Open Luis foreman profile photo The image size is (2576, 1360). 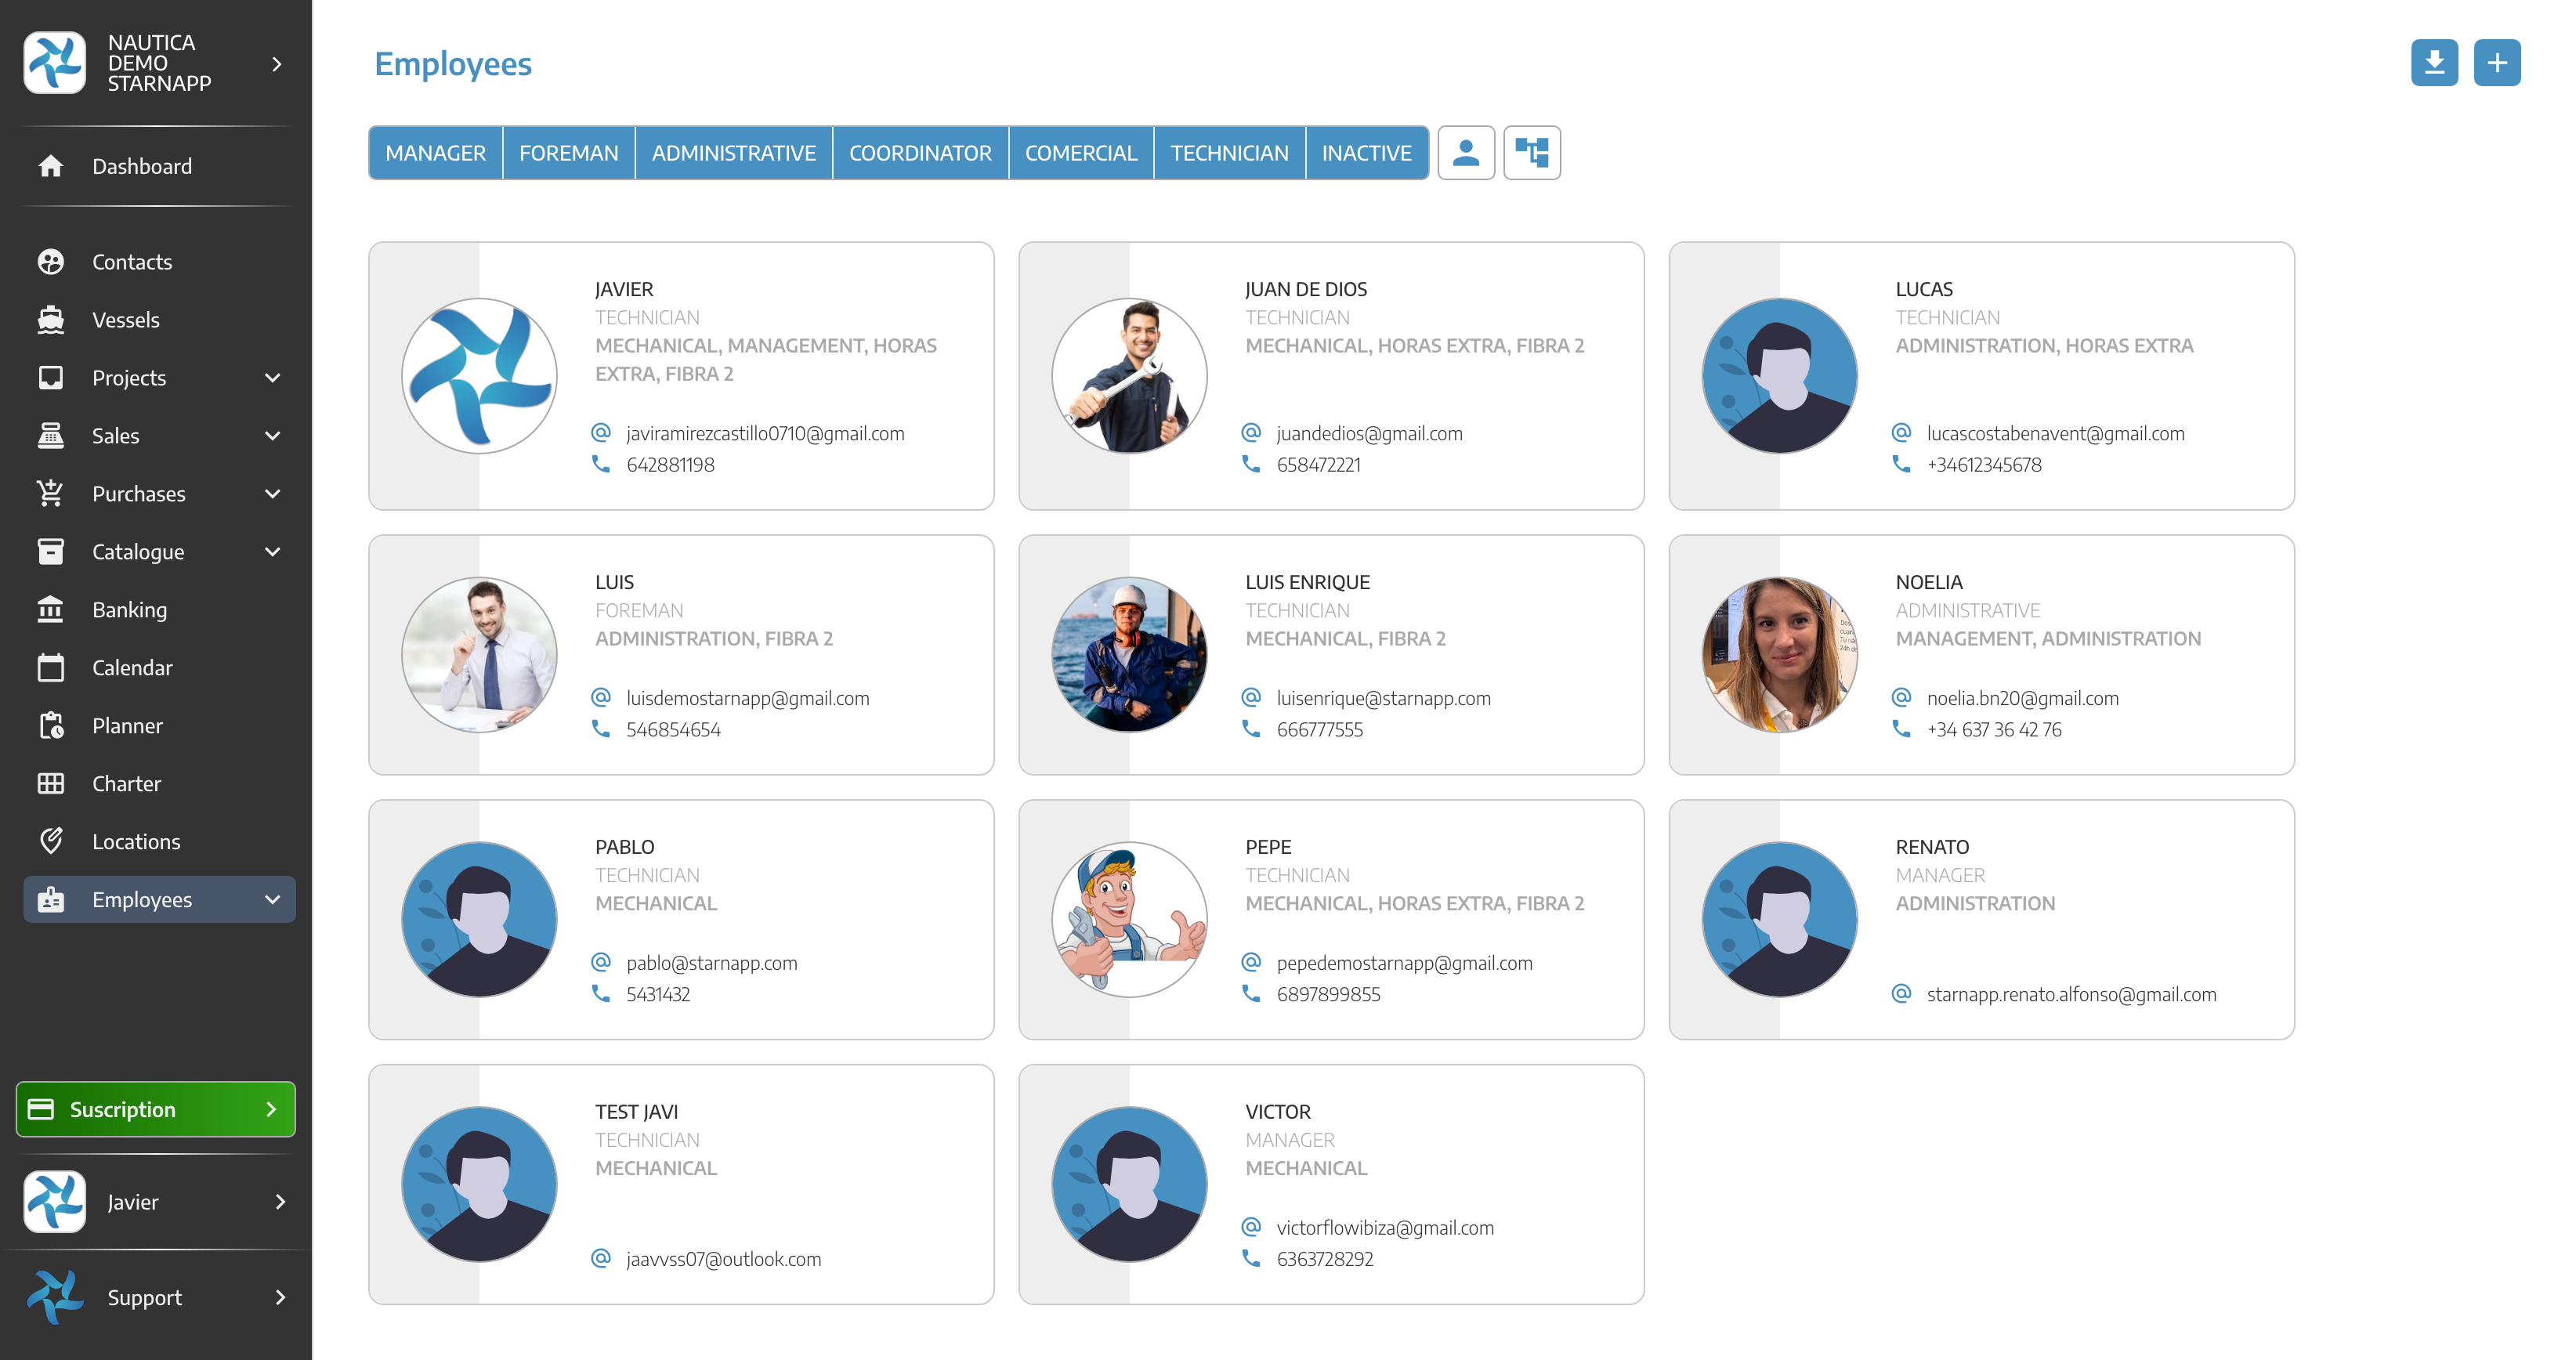479,655
